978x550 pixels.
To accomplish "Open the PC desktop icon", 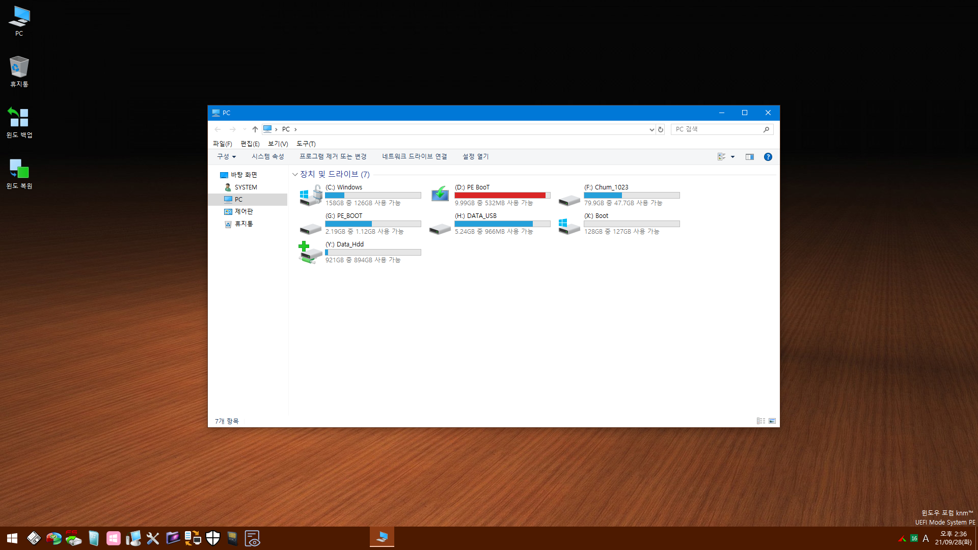I will pos(19,21).
